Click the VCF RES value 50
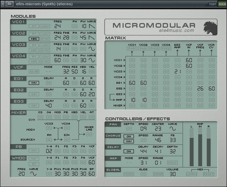The height and width of the screenshot is (187, 227). point(75,72)
